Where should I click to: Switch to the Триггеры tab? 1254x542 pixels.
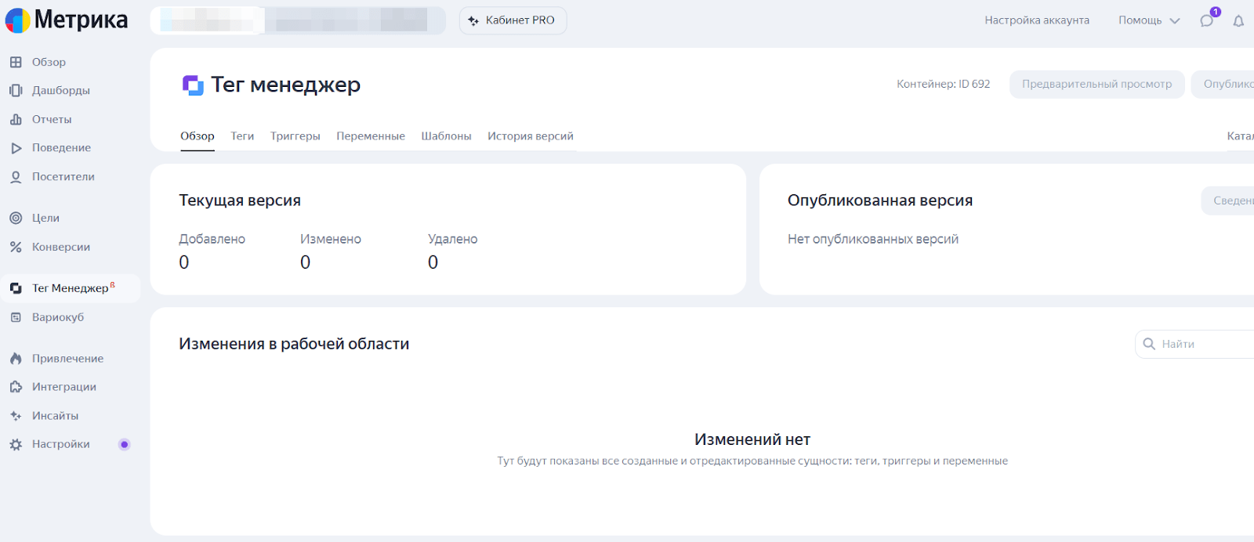pos(295,136)
